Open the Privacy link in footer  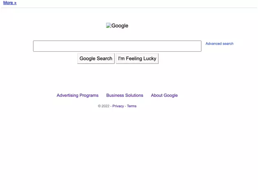pyautogui.click(x=118, y=106)
